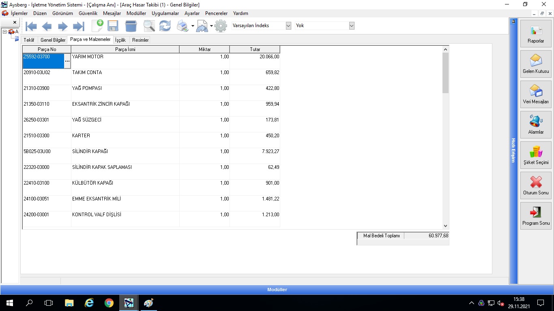Jump to the last record arrow

coord(78,26)
